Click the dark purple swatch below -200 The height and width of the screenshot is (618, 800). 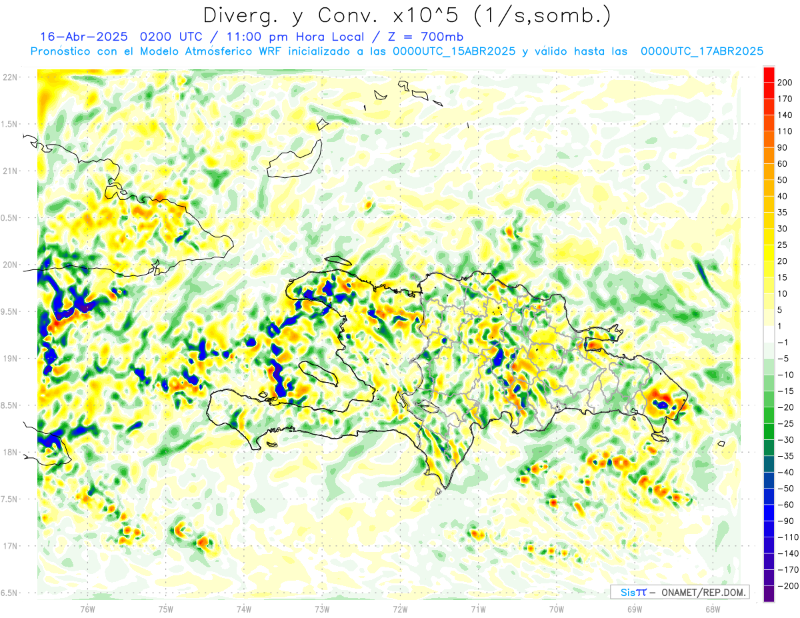click(x=769, y=594)
